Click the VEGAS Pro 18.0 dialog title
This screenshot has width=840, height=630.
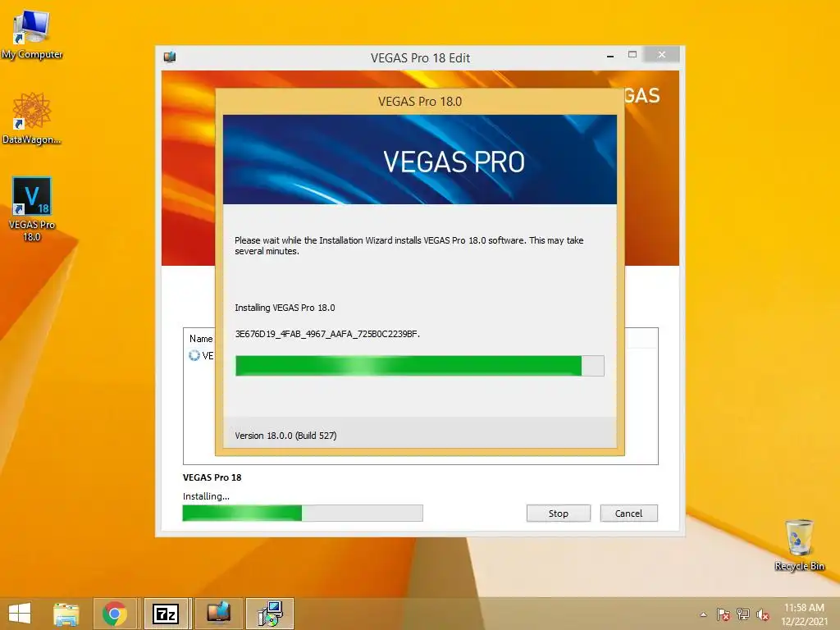point(420,101)
